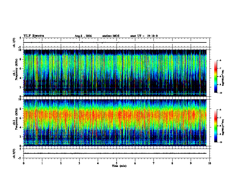Click the date label "Aug.8 , 2026"
This screenshot has width=236, height=183.
(83, 36)
